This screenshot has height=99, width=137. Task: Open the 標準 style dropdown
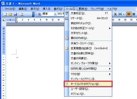(55, 14)
